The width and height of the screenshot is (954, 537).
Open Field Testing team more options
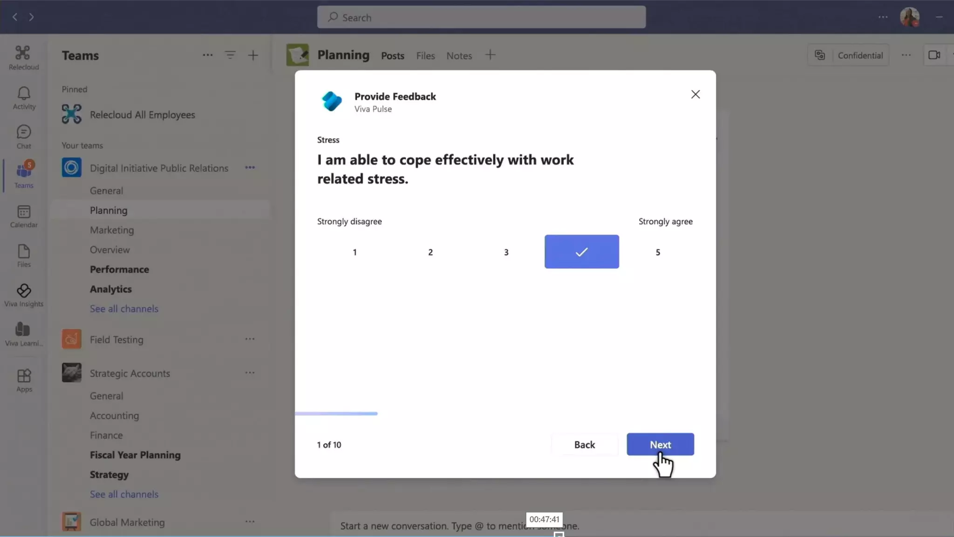250,339
